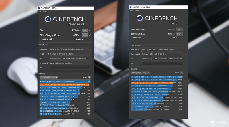Open the R20 CPU (Single Core) ranking dropdown

(x=49, y=77)
